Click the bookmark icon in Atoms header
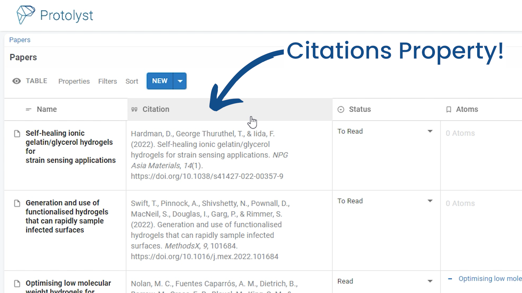 (x=448, y=109)
